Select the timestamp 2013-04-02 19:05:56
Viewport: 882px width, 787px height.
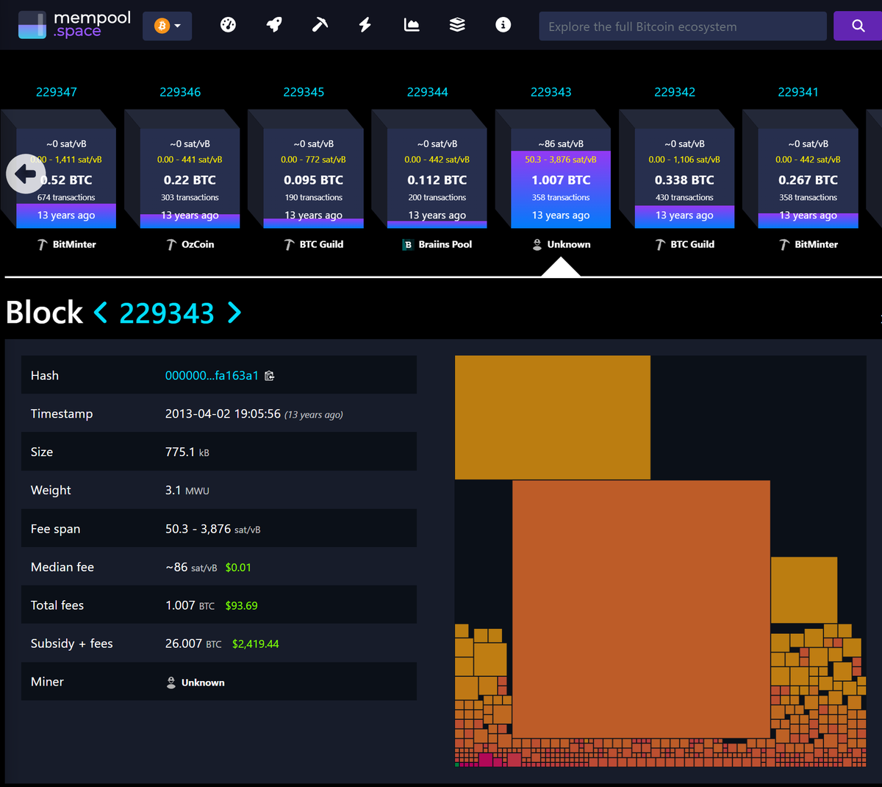[223, 414]
